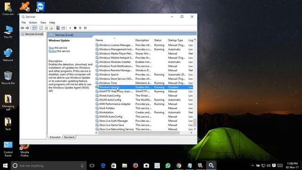
Task: Open the Recycle Bin desktop icon
Action: [x=8, y=78]
